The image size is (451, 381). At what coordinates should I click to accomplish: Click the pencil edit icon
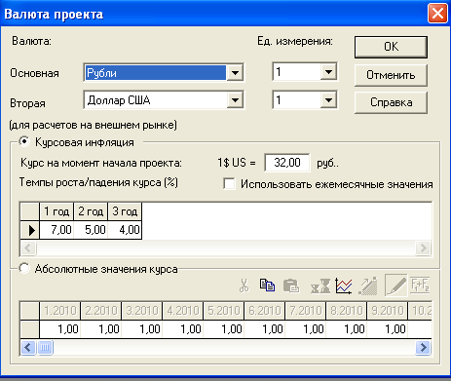(x=395, y=286)
